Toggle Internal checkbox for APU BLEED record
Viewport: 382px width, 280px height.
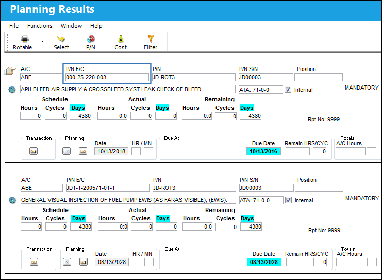(288, 90)
